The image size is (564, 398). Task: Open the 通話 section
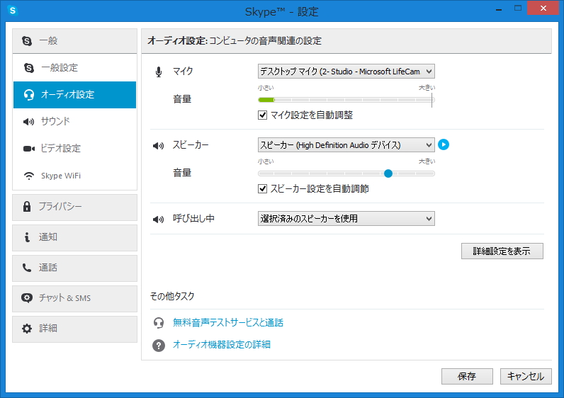pos(75,268)
